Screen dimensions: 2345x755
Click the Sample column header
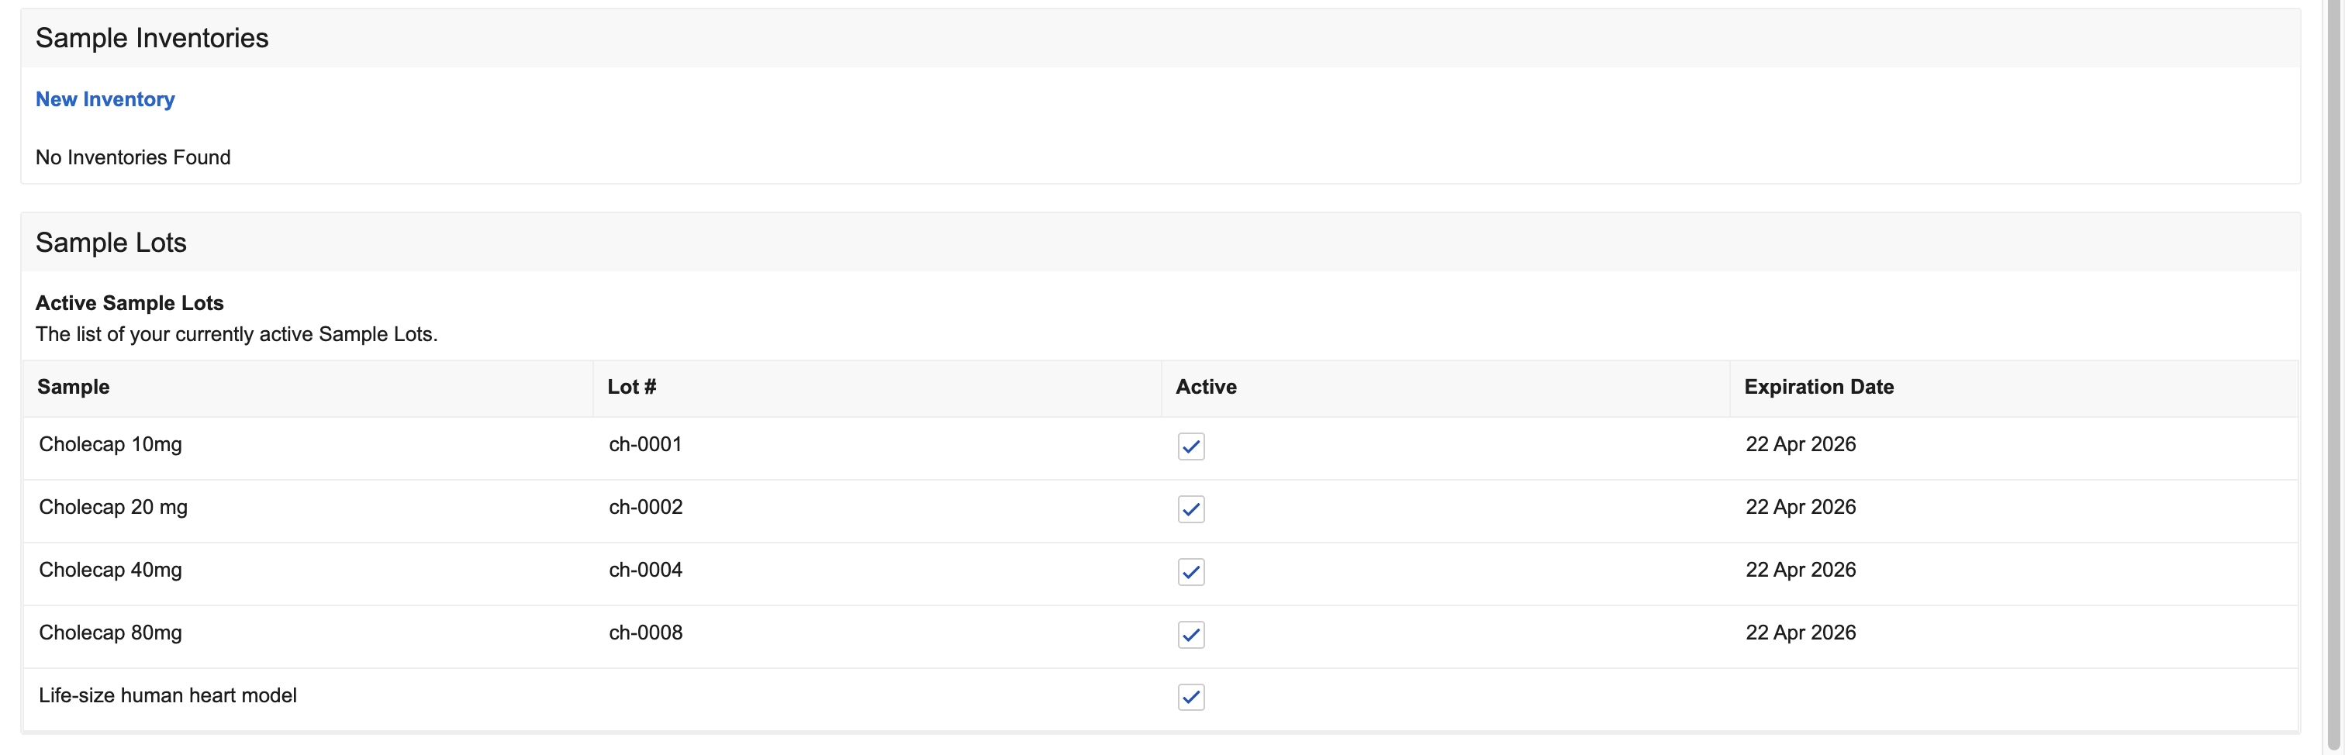click(73, 387)
